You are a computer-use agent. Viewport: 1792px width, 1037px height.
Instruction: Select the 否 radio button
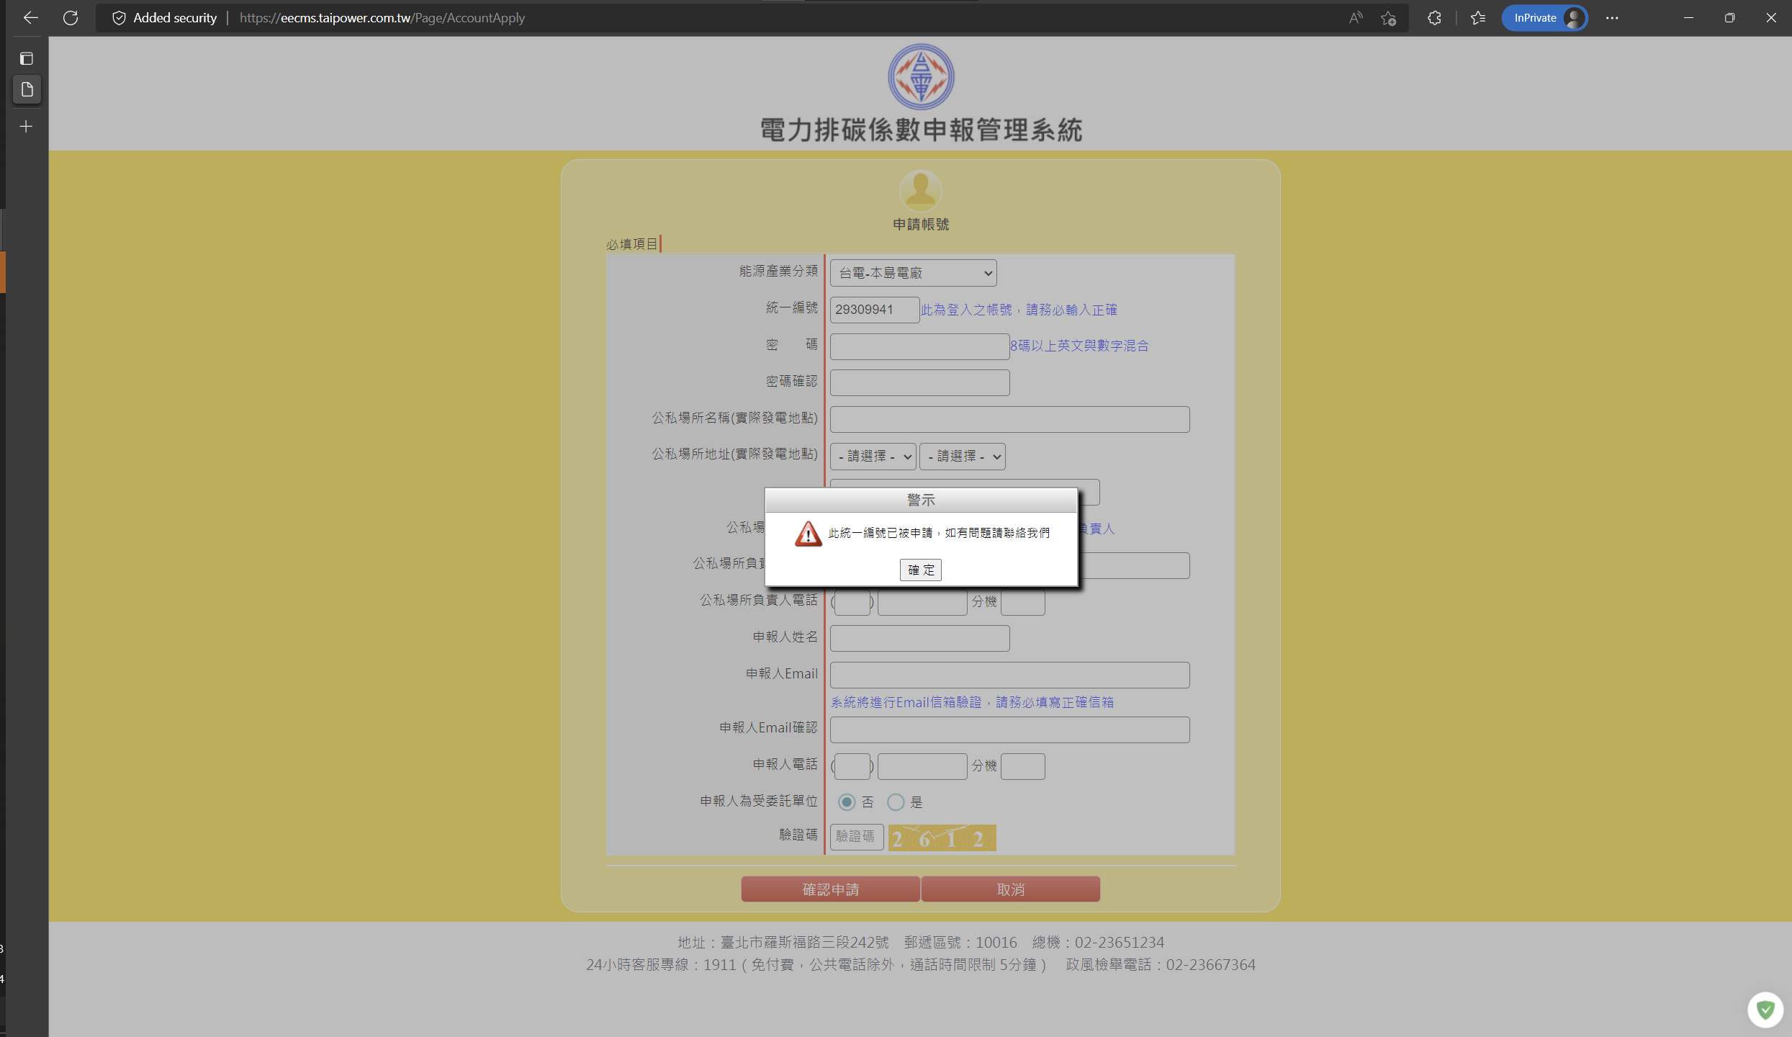coord(847,802)
